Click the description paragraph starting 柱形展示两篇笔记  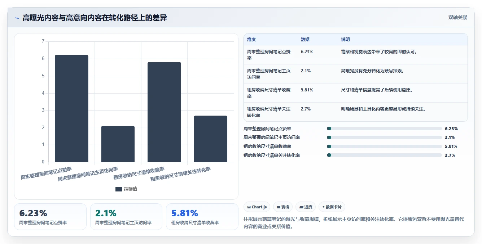pyautogui.click(x=354, y=223)
